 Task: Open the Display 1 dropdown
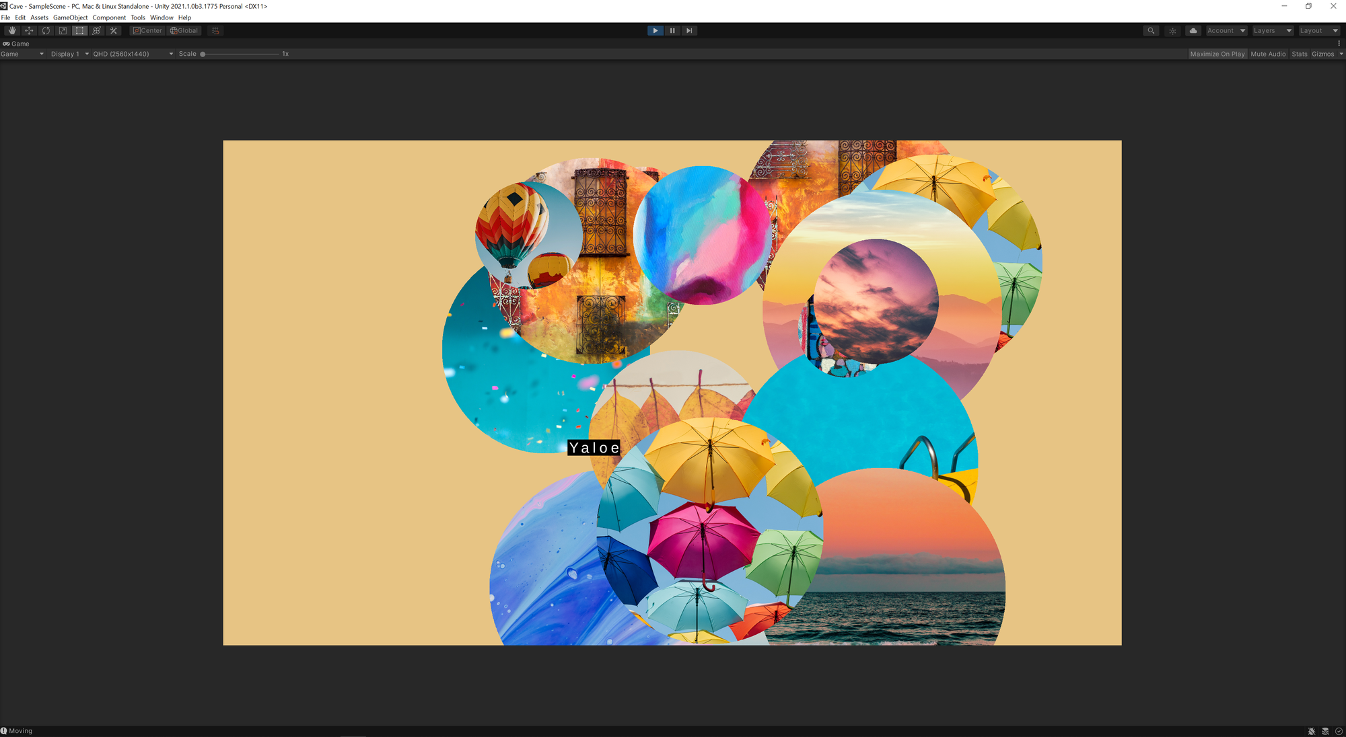(69, 54)
